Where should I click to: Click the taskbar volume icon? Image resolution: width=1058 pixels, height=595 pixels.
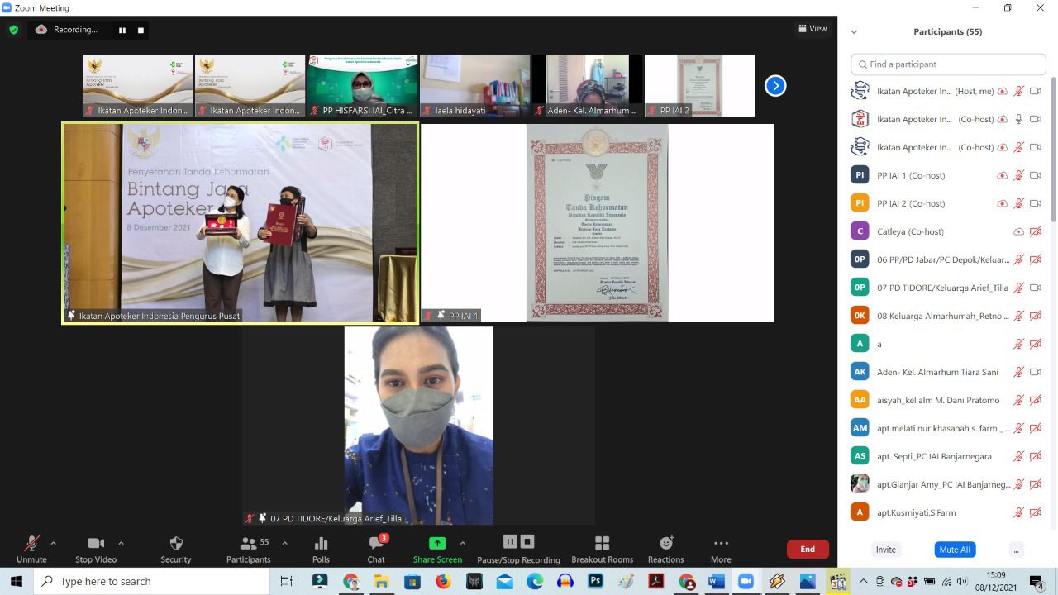962,582
